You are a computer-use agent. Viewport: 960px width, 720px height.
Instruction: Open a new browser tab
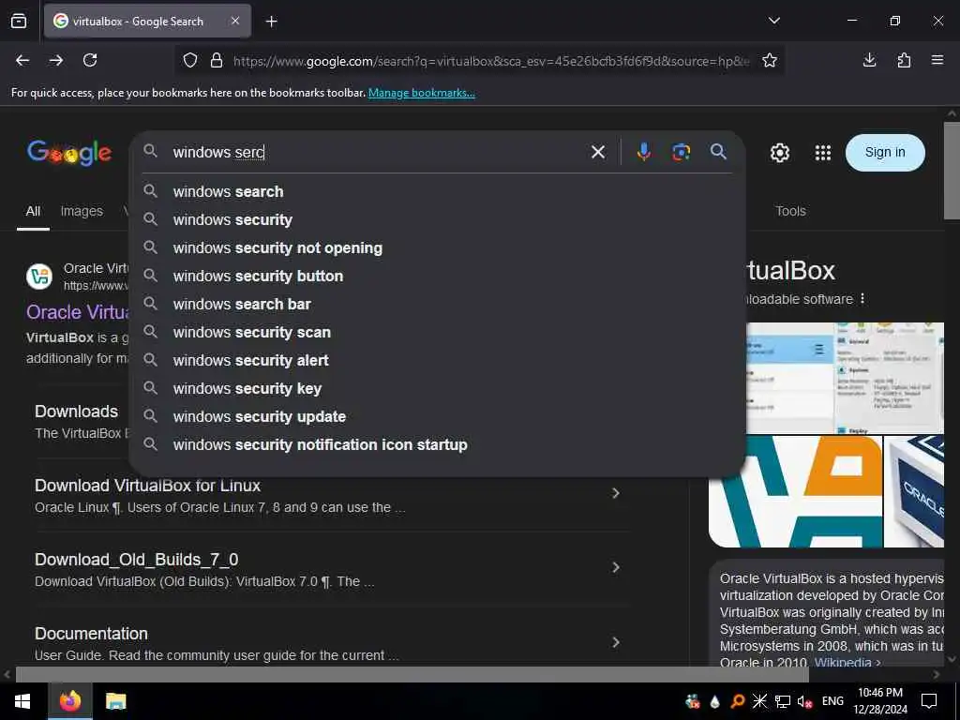pos(272,22)
